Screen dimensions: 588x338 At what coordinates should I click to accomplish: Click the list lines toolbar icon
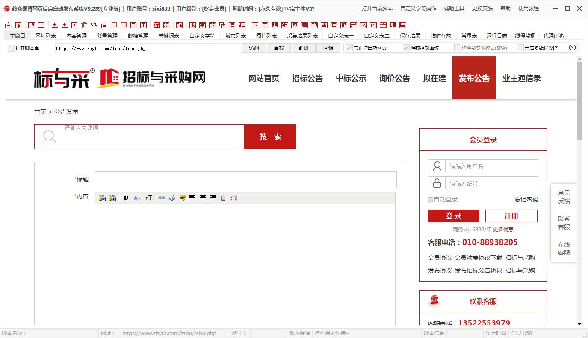(41, 25)
